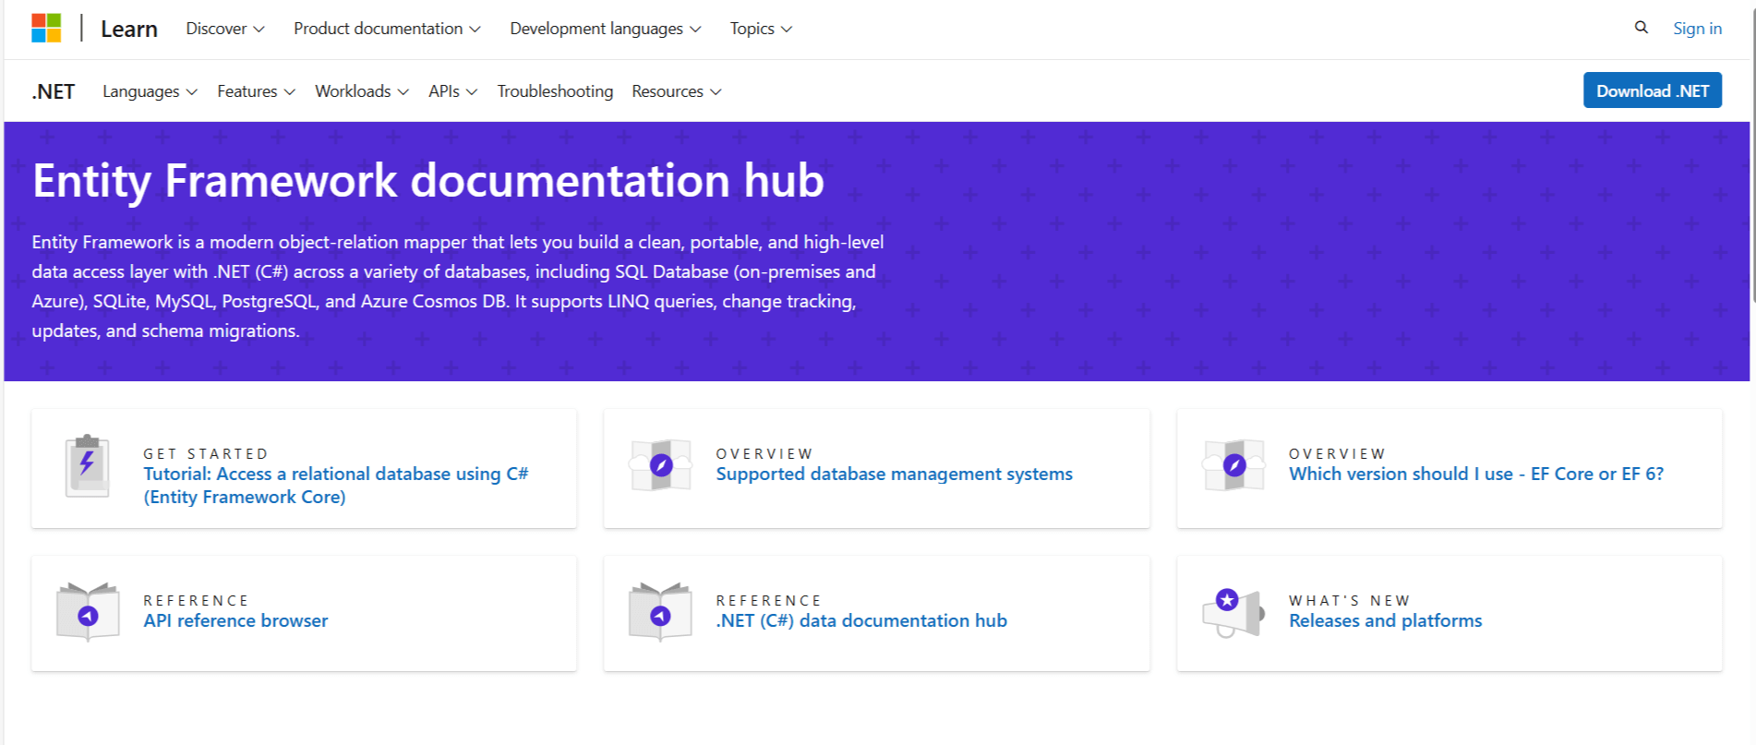Click the compass icon beside Supported database management systems
The image size is (1756, 745).
pos(661,465)
